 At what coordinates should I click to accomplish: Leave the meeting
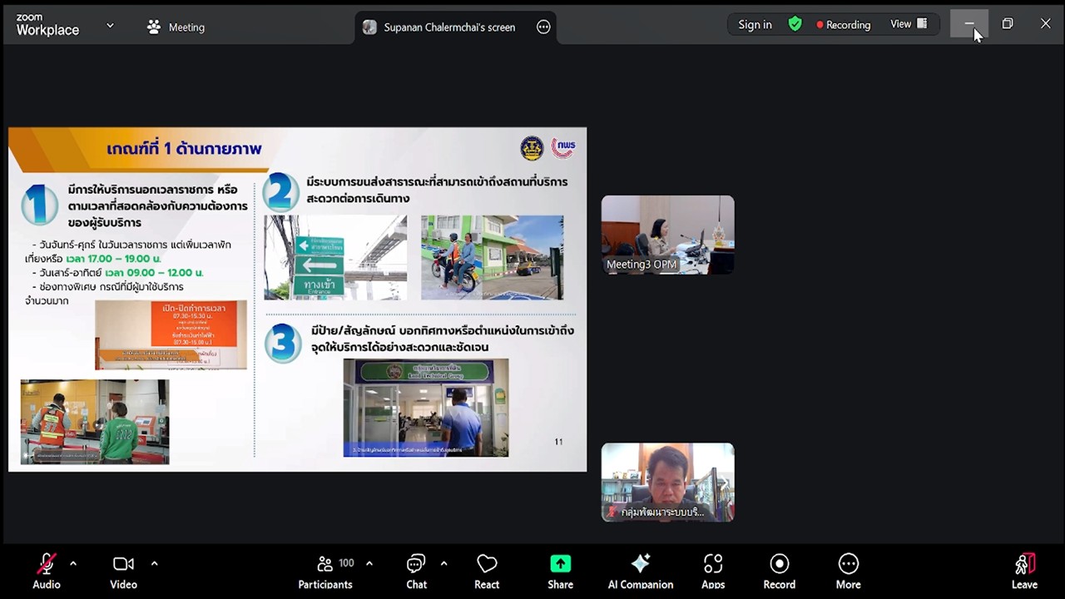click(x=1024, y=566)
